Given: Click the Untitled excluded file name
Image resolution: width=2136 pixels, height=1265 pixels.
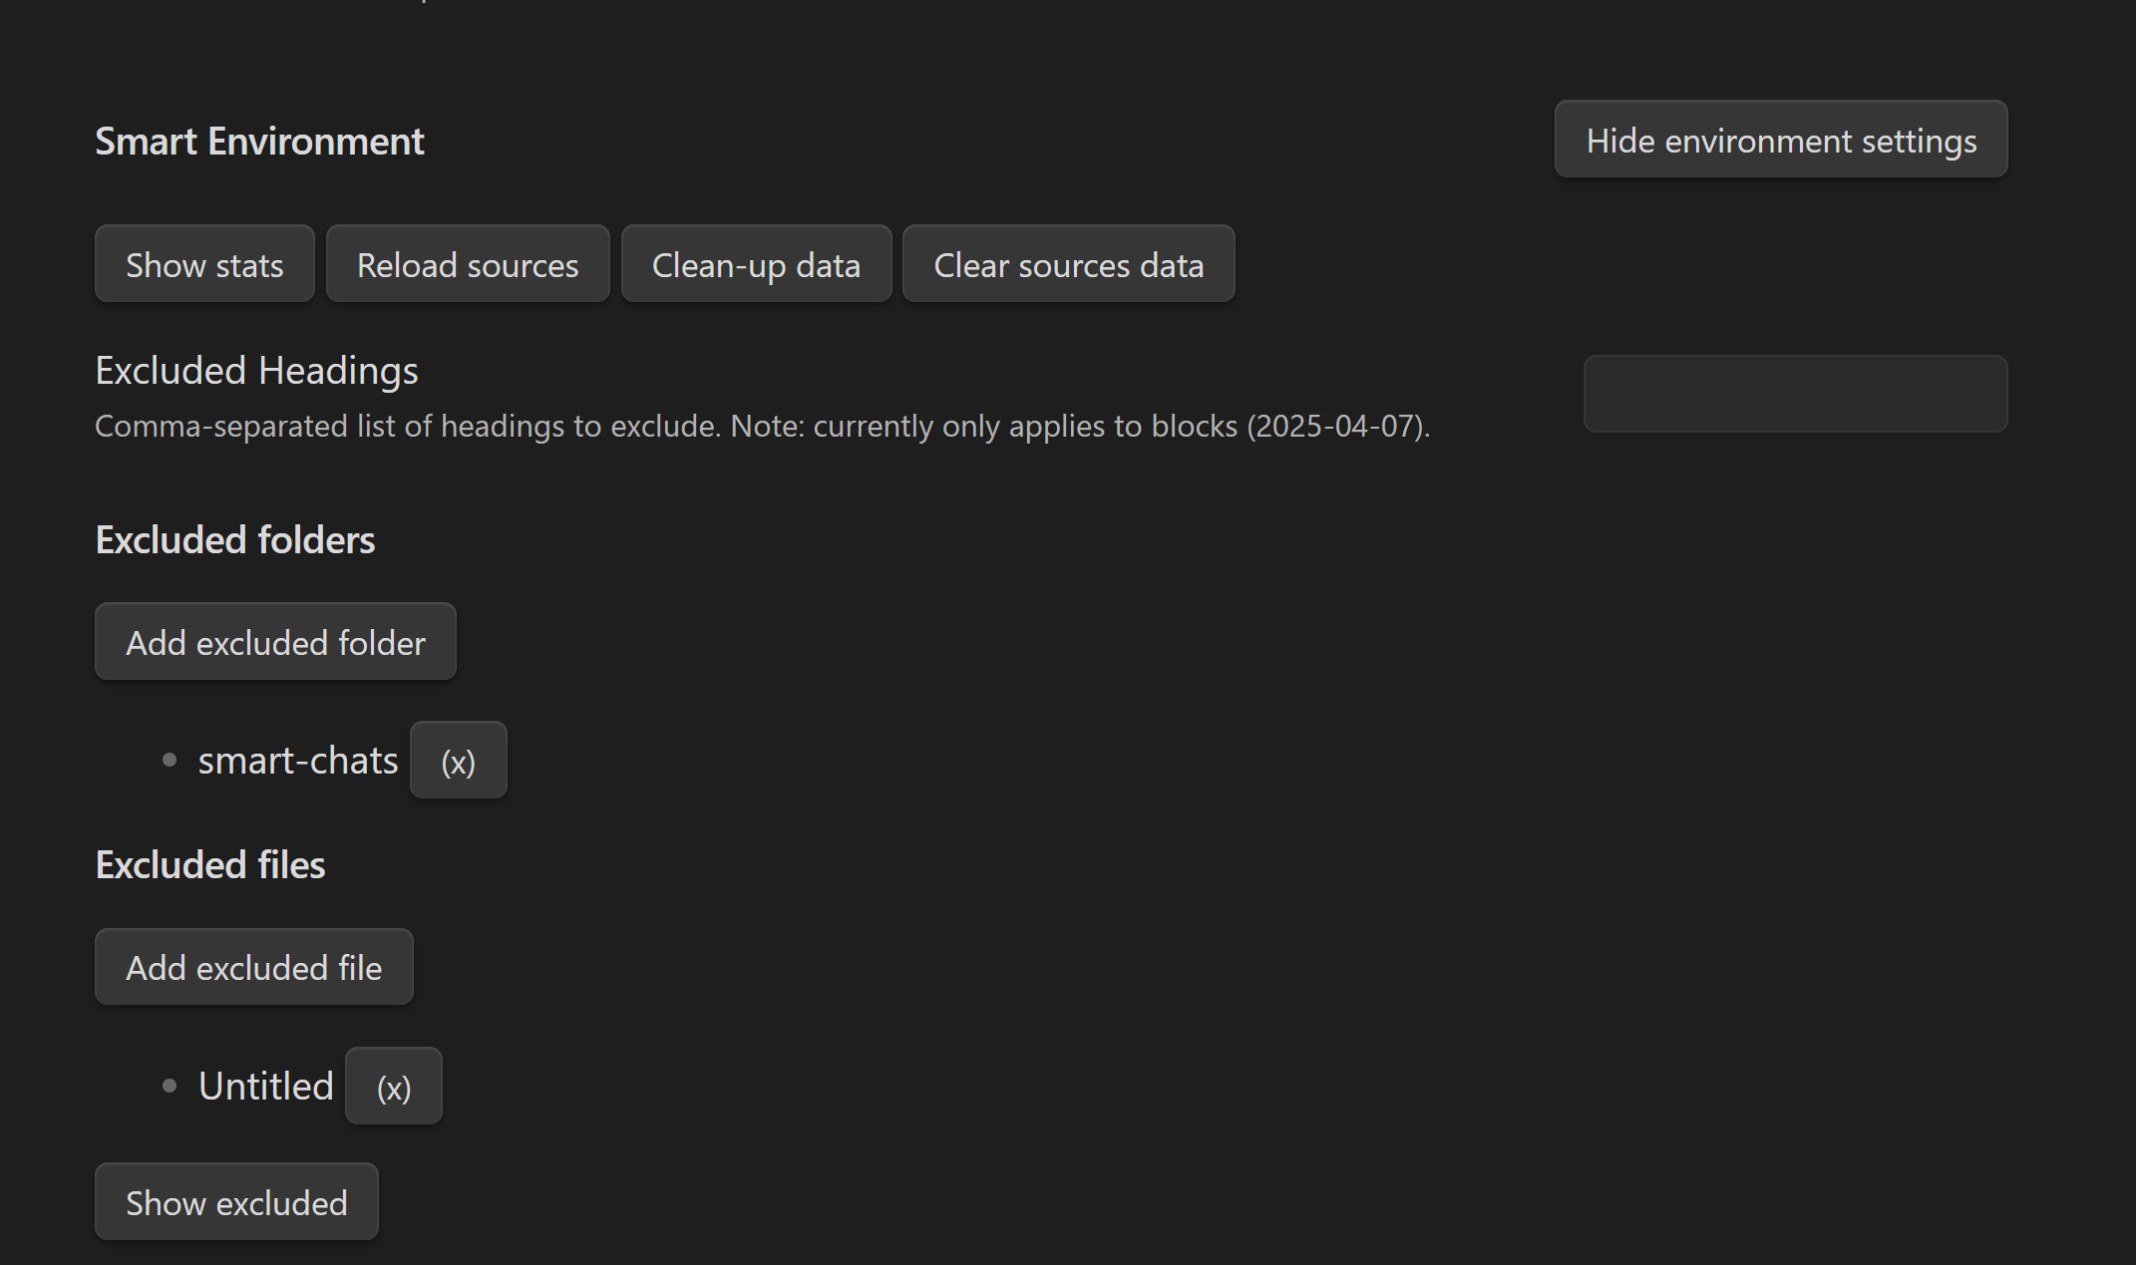Looking at the screenshot, I should click(265, 1086).
